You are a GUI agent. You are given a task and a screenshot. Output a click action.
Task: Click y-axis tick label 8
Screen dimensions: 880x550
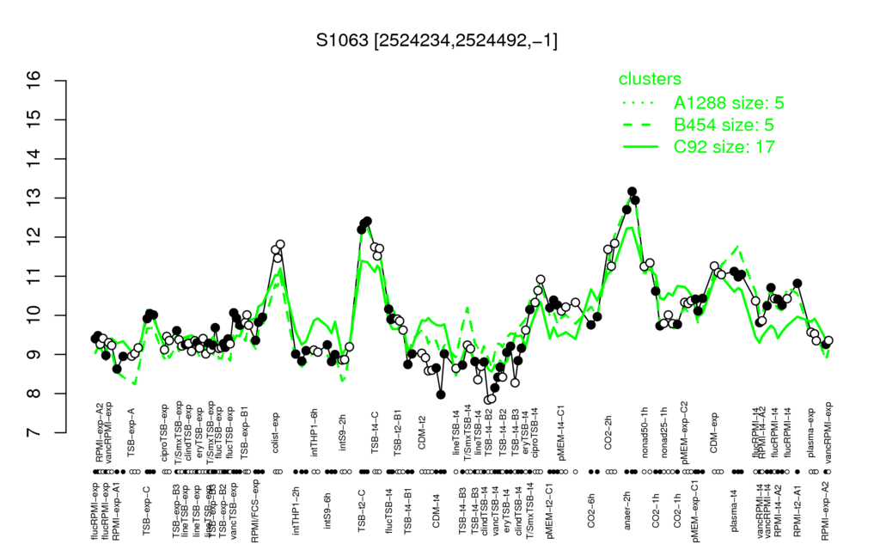tap(34, 394)
